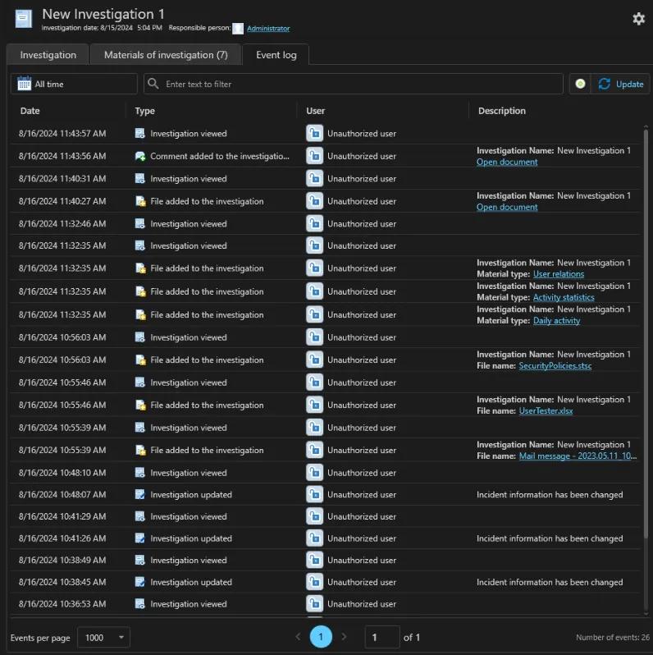The height and width of the screenshot is (655, 653).
Task: Go to next page arrow
Action: tap(344, 637)
